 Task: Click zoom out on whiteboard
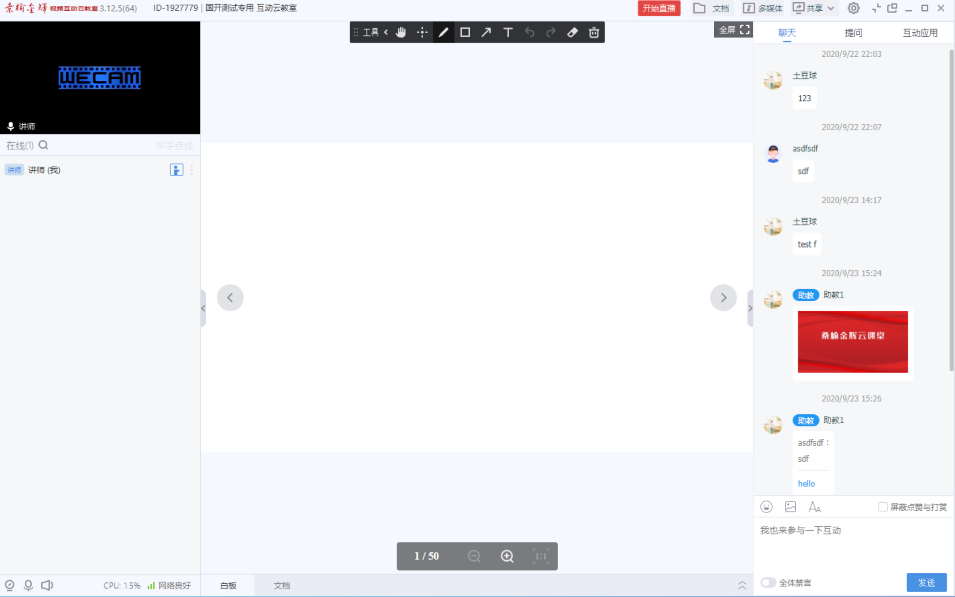tap(475, 556)
